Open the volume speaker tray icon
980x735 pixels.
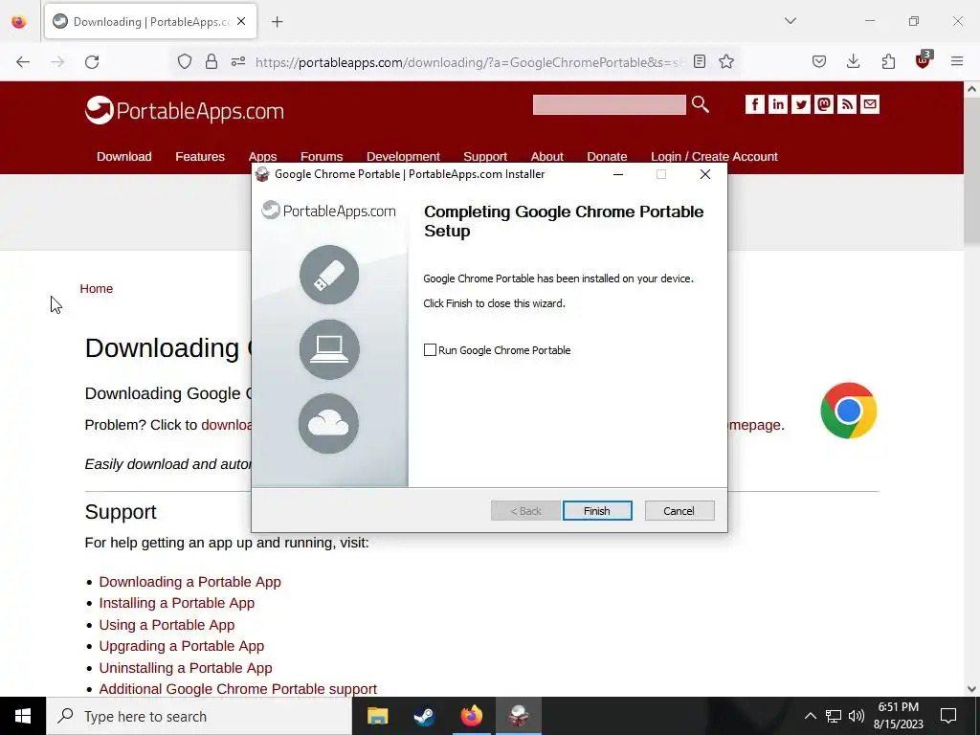(857, 716)
